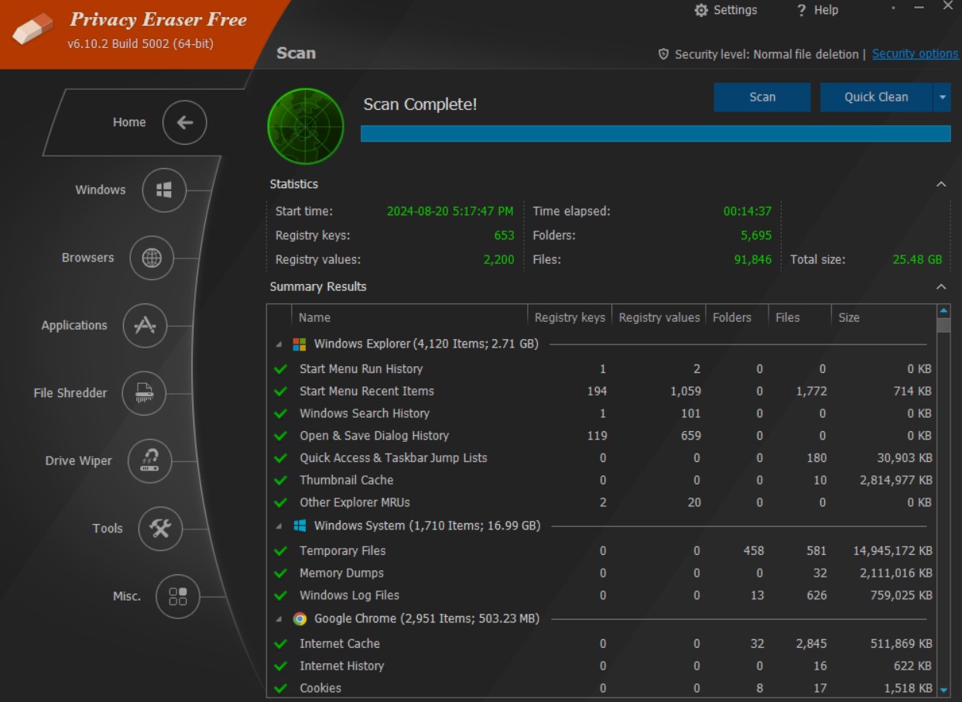
Task: Open the Drive Wiper icon
Action: pos(149,461)
